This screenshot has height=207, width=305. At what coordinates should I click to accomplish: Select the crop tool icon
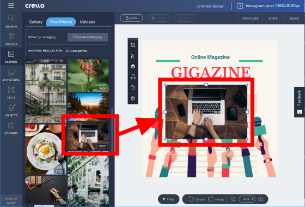133,45
